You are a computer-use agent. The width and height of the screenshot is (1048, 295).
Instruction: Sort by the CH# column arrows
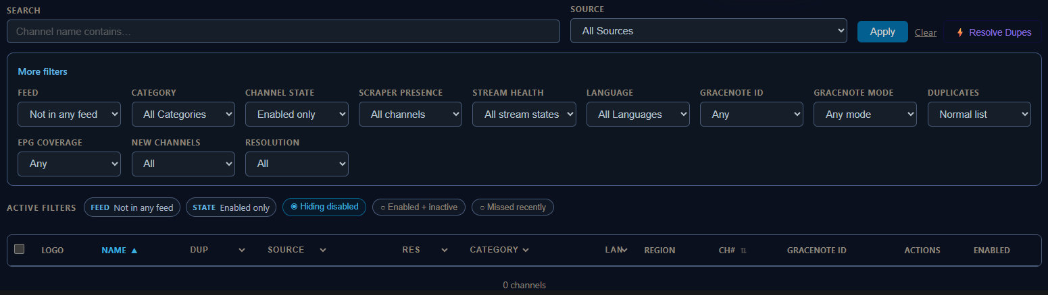coord(743,251)
